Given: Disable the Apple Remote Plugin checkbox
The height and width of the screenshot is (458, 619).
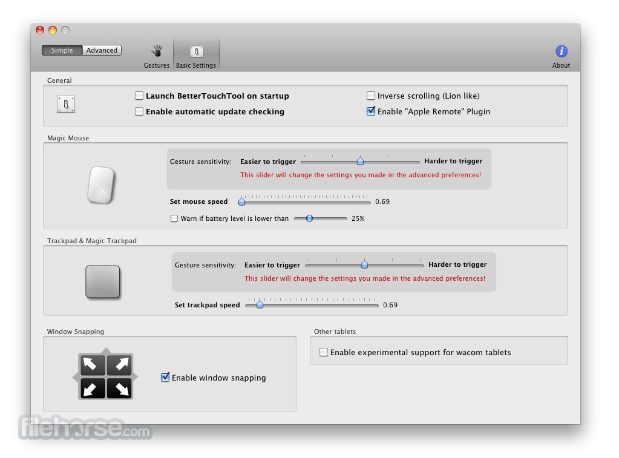Looking at the screenshot, I should [x=371, y=111].
